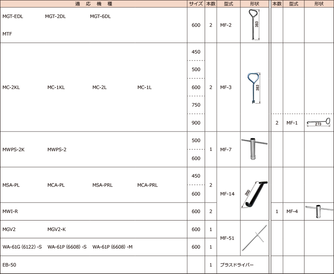Viewport: 334px width, 274px height.
Task: Click size 750 in MC-2KL row
Action: pyautogui.click(x=196, y=105)
